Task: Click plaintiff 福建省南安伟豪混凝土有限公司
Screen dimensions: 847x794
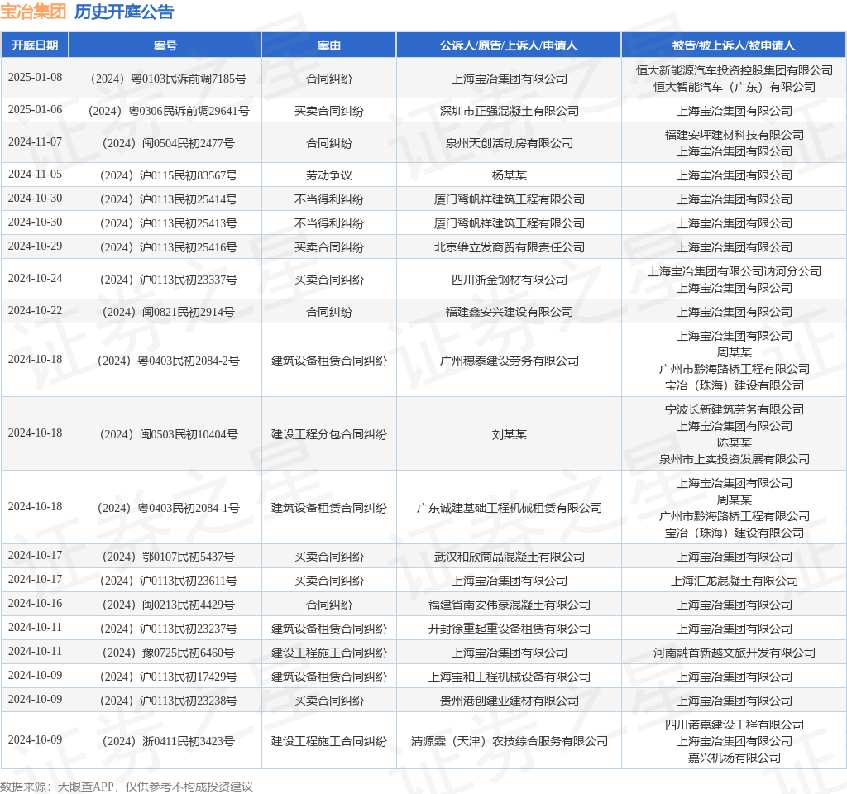Action: click(509, 605)
